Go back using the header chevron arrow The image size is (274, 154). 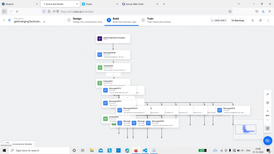(4, 20)
